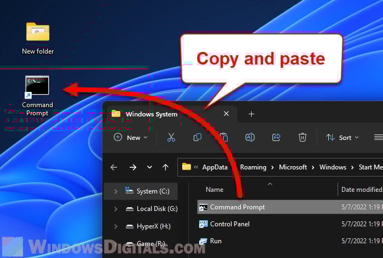This screenshot has height=258, width=383.
Task: Expand chevron after Windows breadcrumb
Action: click(352, 167)
